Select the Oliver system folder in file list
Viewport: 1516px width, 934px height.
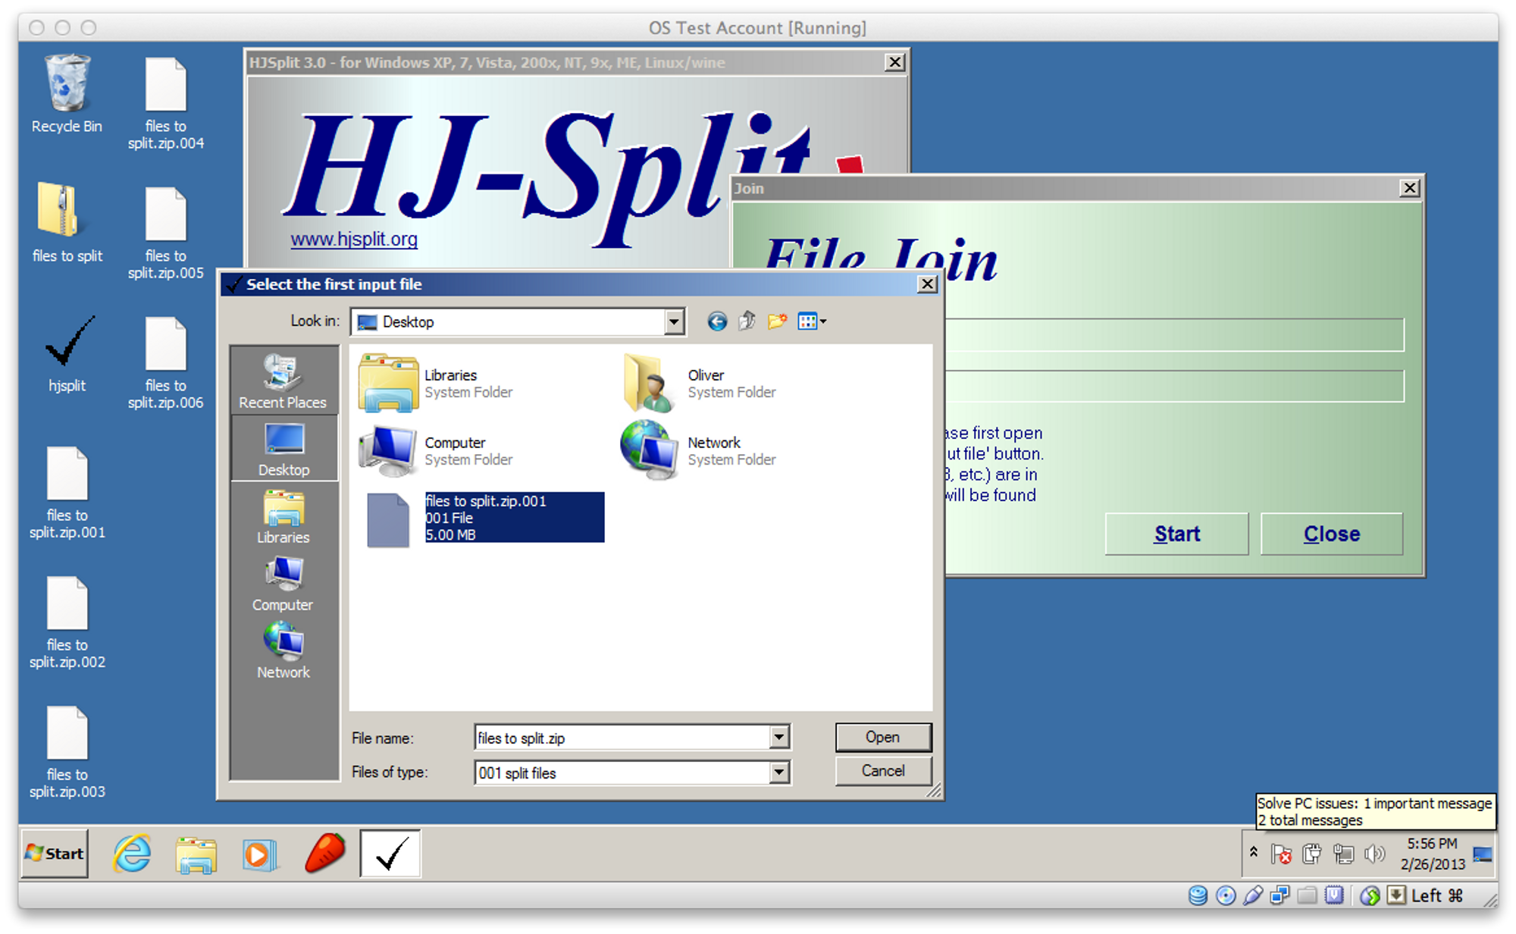point(699,384)
